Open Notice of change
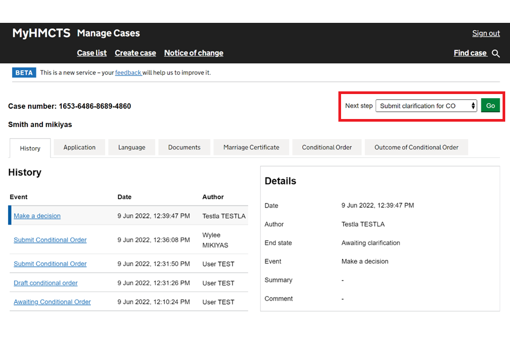Viewport: 510px width, 340px height. tap(193, 53)
